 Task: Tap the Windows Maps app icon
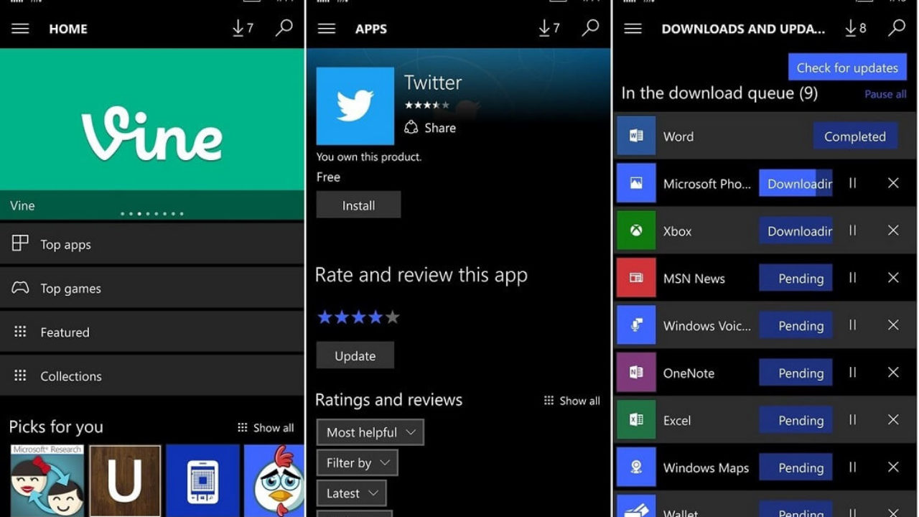coord(636,467)
